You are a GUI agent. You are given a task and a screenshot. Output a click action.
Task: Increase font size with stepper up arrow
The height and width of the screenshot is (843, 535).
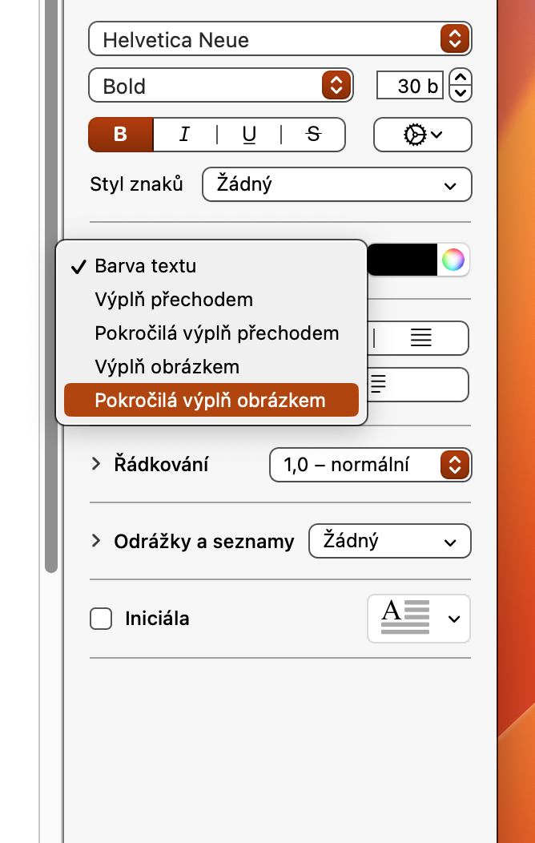pos(460,79)
